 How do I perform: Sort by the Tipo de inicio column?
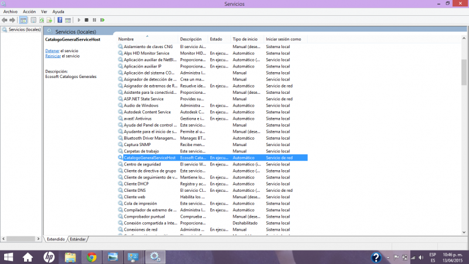coord(245,39)
